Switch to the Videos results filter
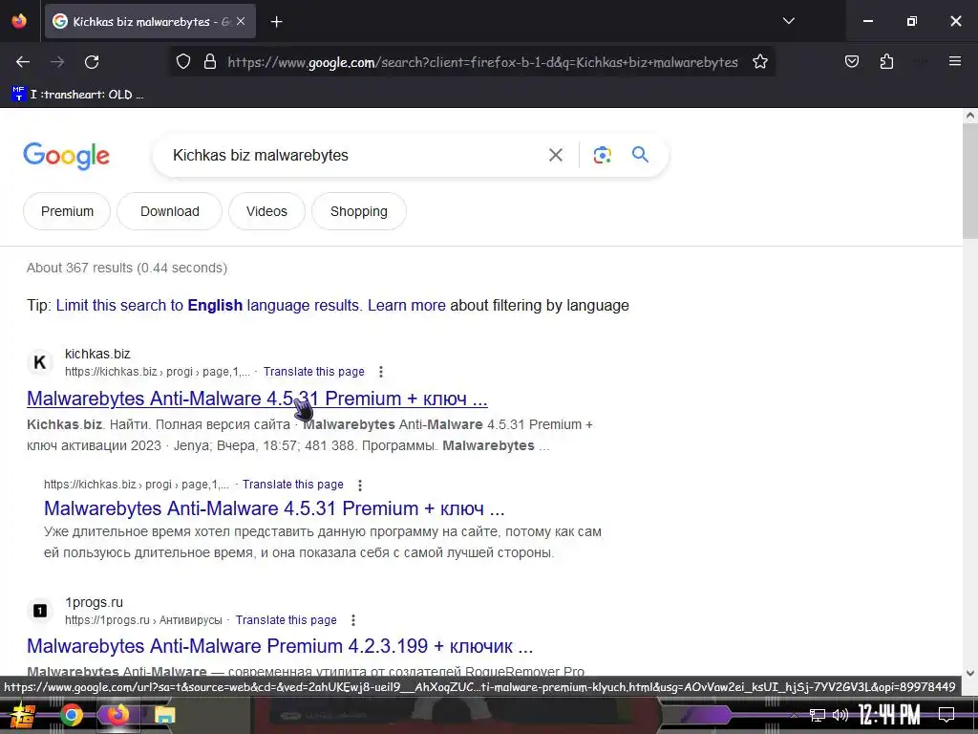 266,211
